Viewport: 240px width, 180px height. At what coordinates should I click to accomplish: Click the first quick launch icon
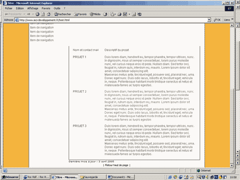pyautogui.click(x=170, y=177)
